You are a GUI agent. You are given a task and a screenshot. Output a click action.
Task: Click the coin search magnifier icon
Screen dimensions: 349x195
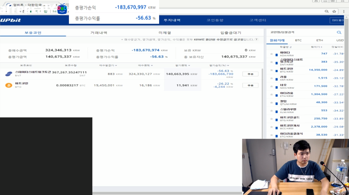click(339, 32)
